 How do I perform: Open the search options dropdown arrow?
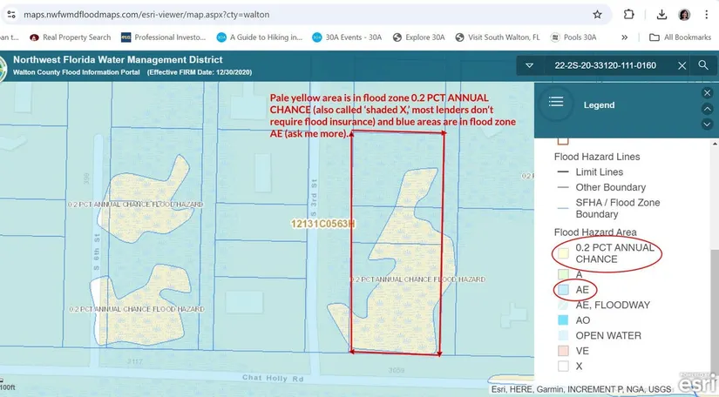point(528,65)
